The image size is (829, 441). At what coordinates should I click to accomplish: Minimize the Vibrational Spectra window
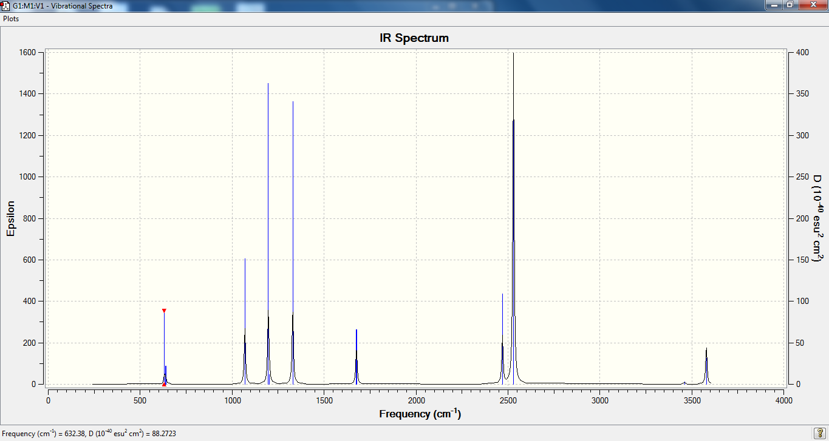pyautogui.click(x=774, y=5)
